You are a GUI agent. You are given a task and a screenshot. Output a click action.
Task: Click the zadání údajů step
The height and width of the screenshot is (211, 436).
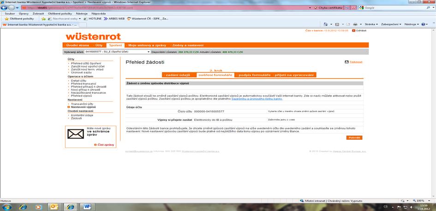click(x=178, y=75)
